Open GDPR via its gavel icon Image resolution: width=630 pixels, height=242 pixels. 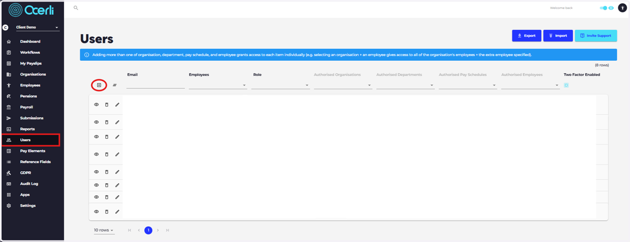[9, 173]
